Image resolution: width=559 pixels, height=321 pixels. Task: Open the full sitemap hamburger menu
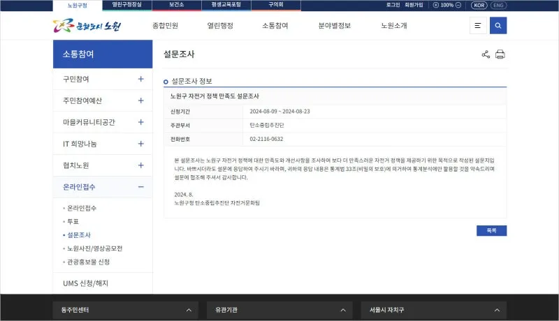coord(478,26)
